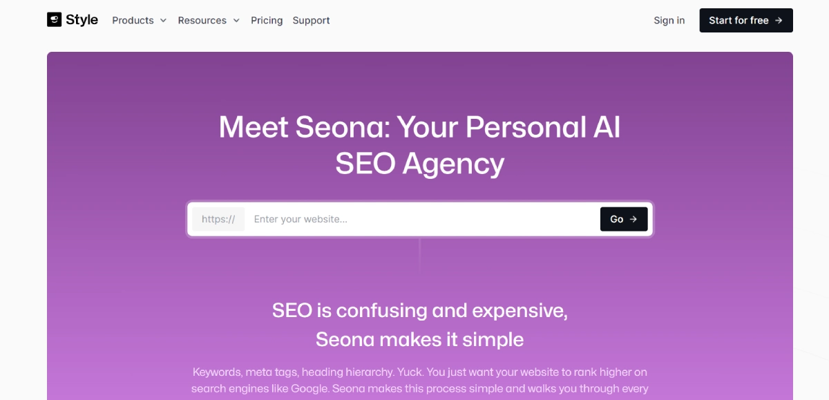Expand the chevron next to Products
Image resolution: width=829 pixels, height=400 pixels.
tap(164, 21)
